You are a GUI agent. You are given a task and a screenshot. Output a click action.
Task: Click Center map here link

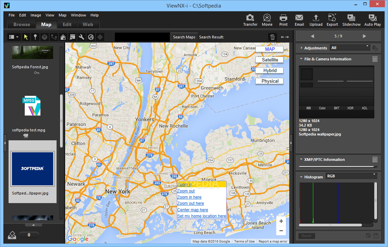pos(193,210)
